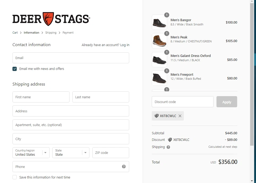Click the scrollbar up arrow
The image size is (256, 183).
[252, 1]
